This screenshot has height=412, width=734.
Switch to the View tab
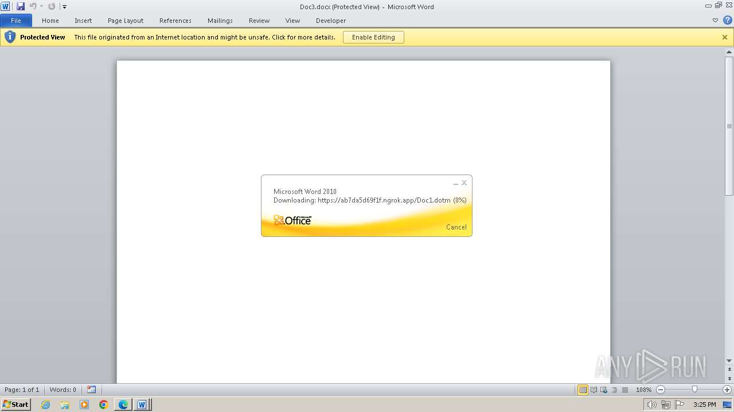tap(292, 21)
